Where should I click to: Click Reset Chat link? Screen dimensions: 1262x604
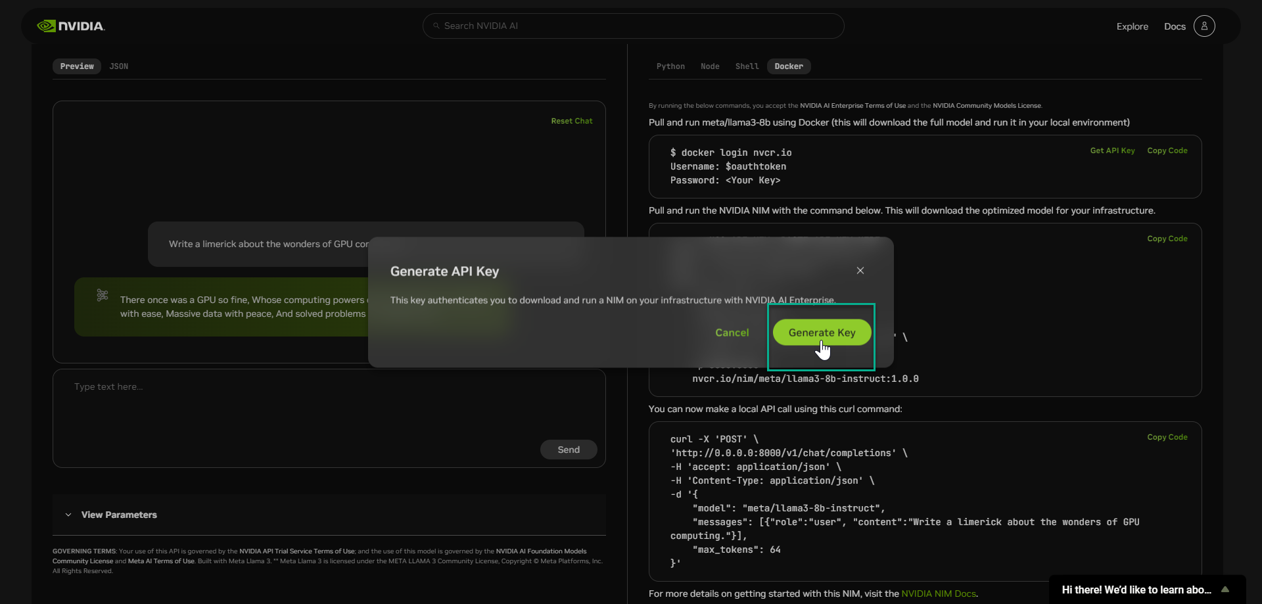click(x=571, y=121)
